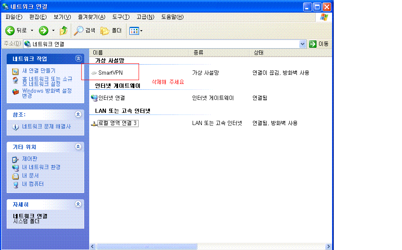402x250 pixels.
Task: Open the 즐겨찾기(A) menu
Action: pyautogui.click(x=92, y=17)
